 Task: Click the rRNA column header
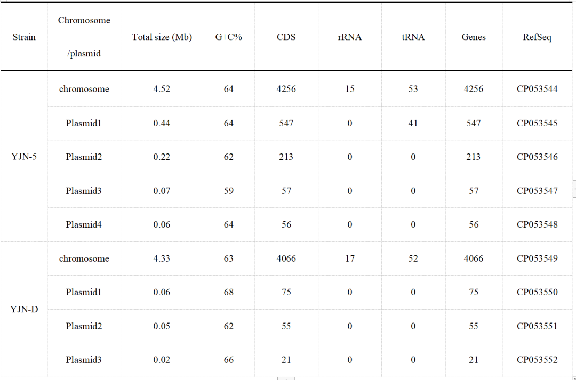tap(350, 37)
